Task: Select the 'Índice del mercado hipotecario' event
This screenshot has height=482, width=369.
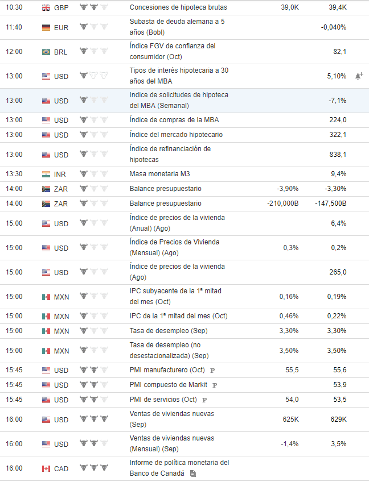Action: (174, 135)
